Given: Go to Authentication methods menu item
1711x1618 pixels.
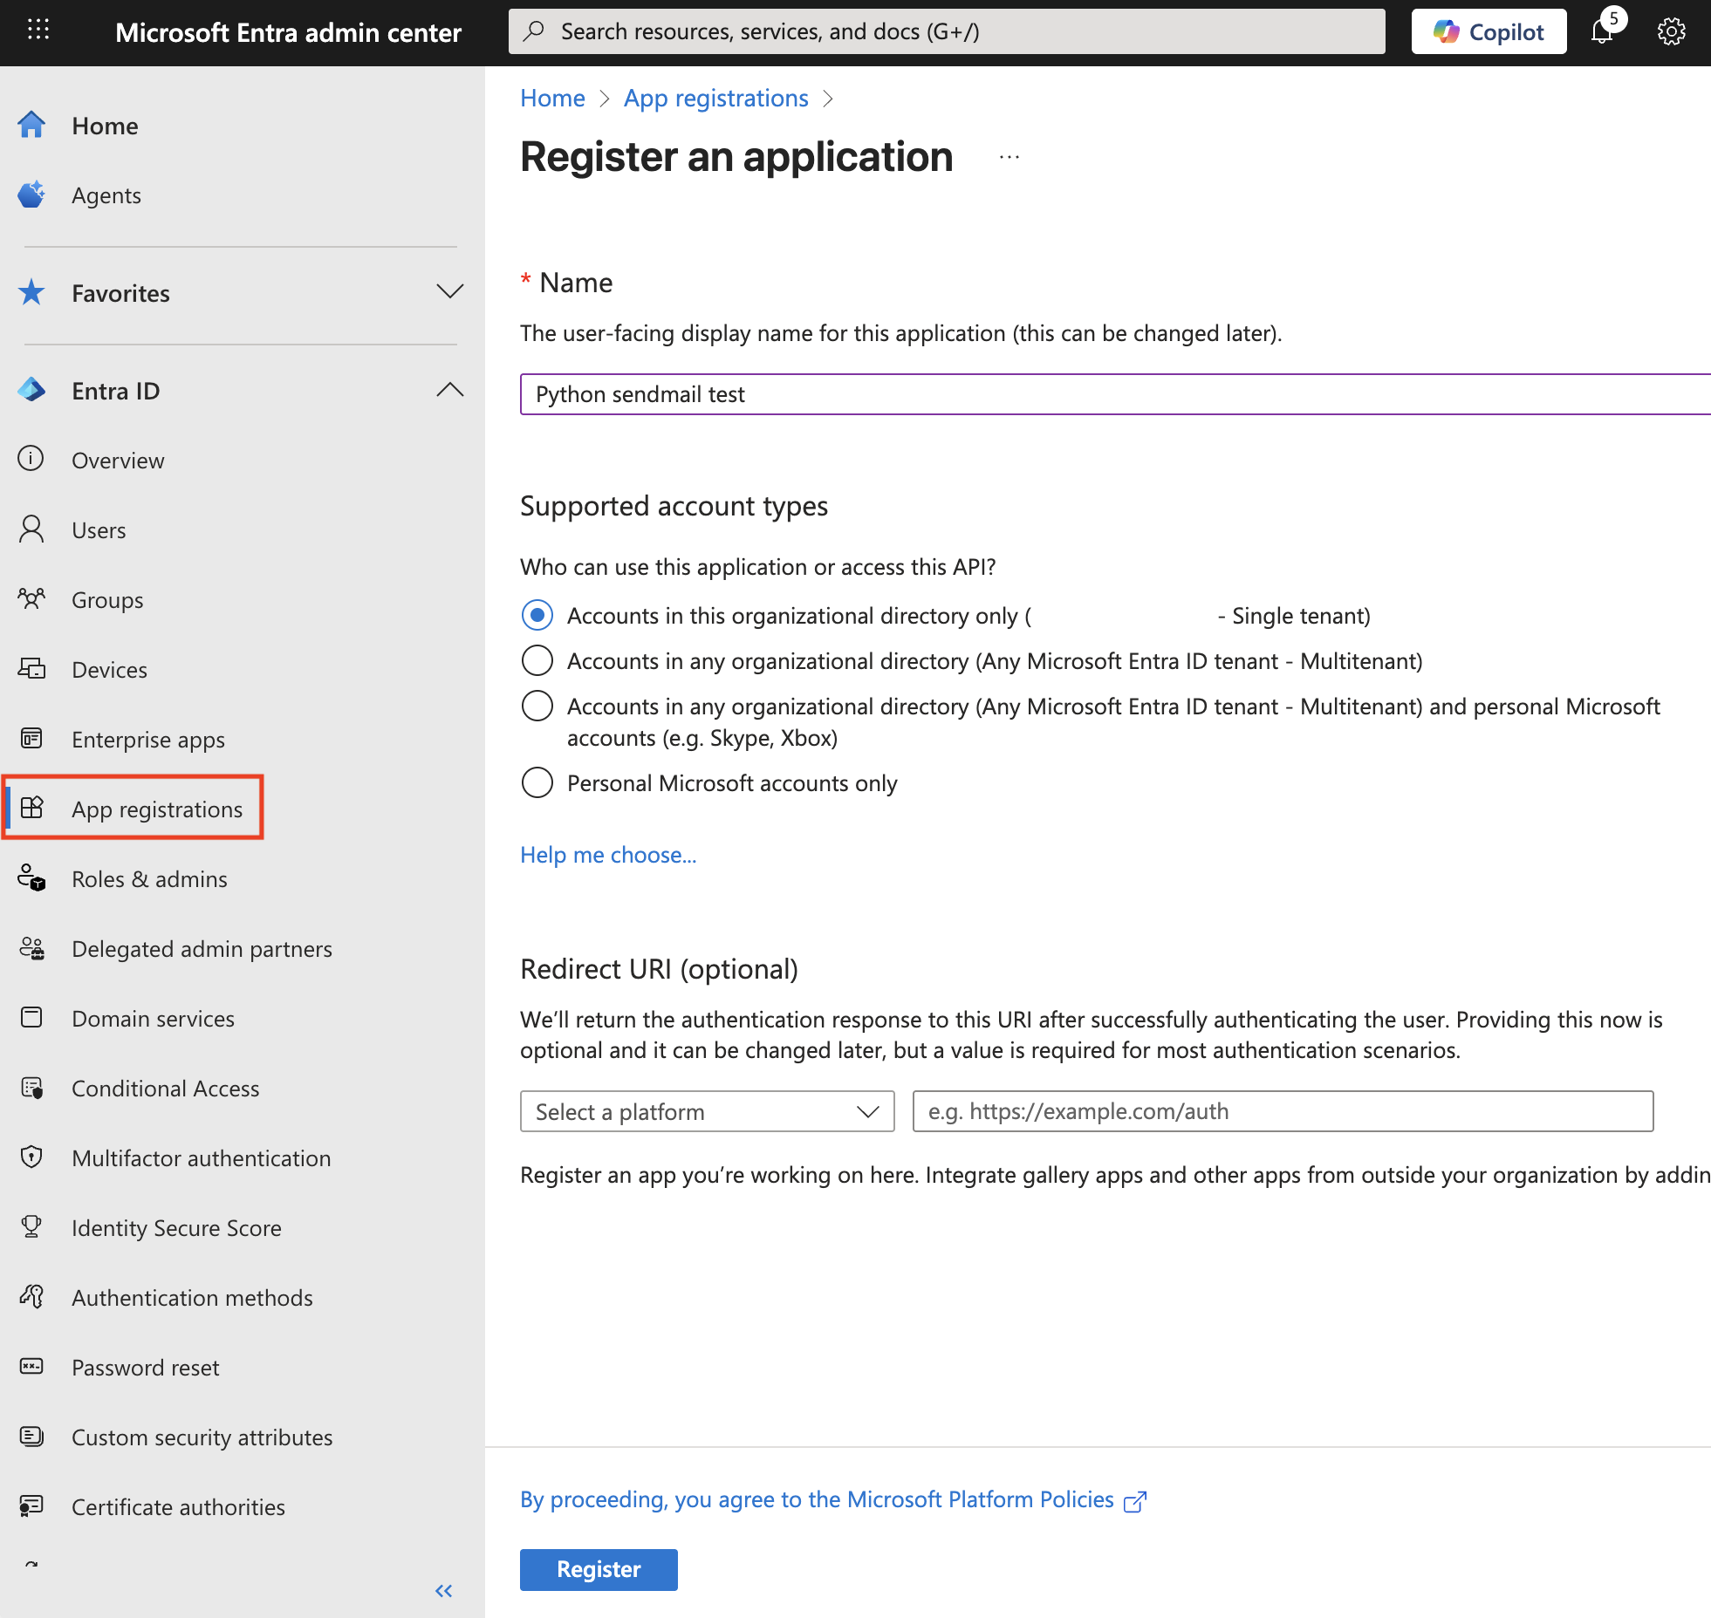Looking at the screenshot, I should point(191,1298).
